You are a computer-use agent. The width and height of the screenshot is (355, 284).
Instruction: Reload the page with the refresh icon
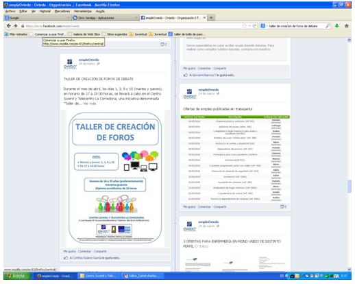pos(254,26)
